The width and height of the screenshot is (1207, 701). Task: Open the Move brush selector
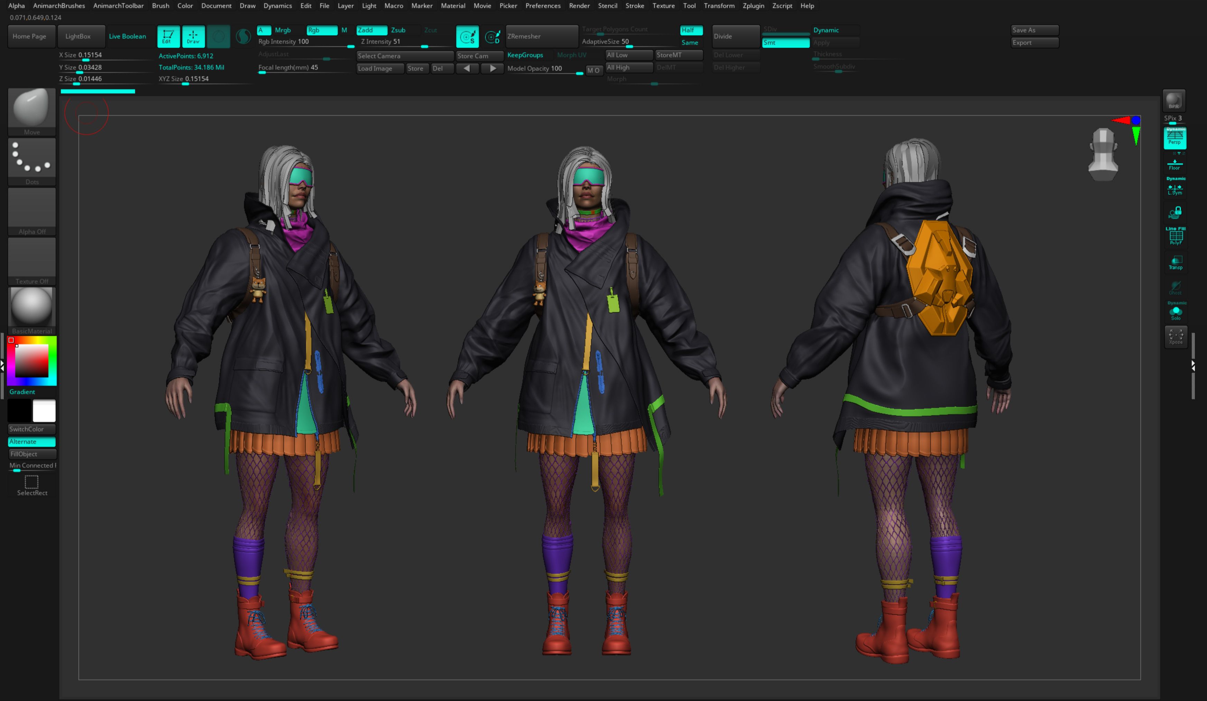click(31, 111)
